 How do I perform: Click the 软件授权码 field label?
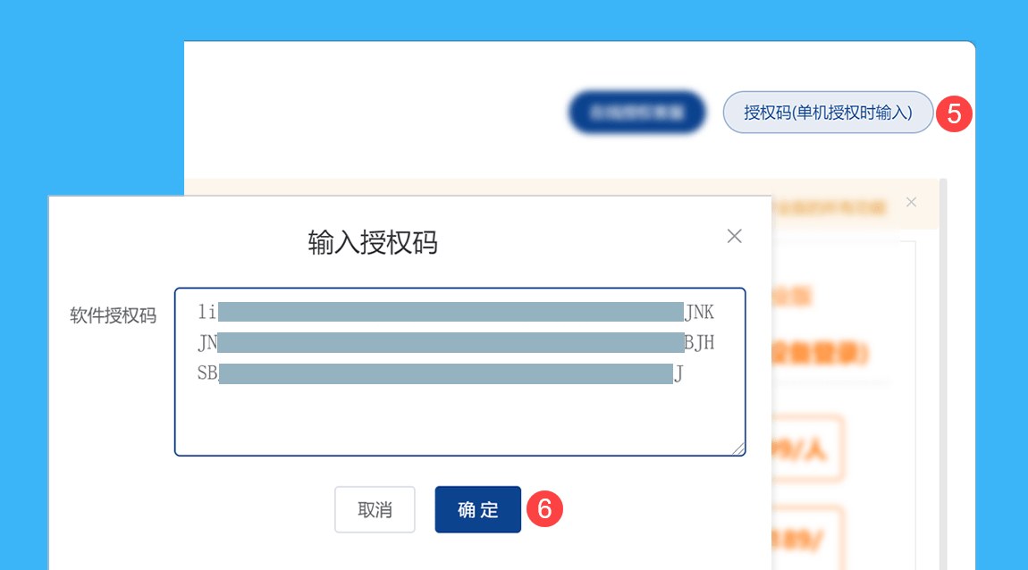point(113,315)
